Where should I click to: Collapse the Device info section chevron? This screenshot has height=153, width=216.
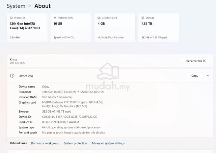[x=208, y=76]
